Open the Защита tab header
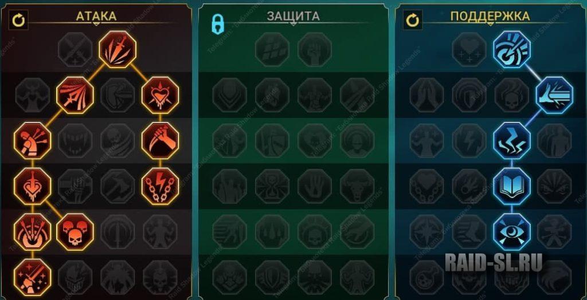The width and height of the screenshot is (587, 300). click(x=293, y=16)
